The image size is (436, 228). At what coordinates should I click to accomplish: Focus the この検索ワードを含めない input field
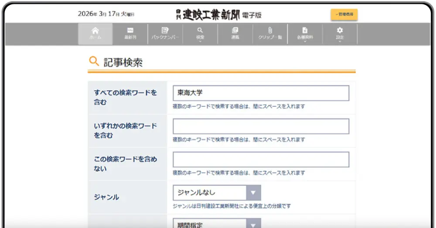point(261,160)
